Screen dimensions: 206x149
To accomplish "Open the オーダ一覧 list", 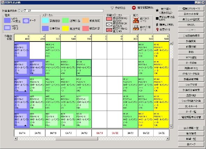I will (191, 112).
